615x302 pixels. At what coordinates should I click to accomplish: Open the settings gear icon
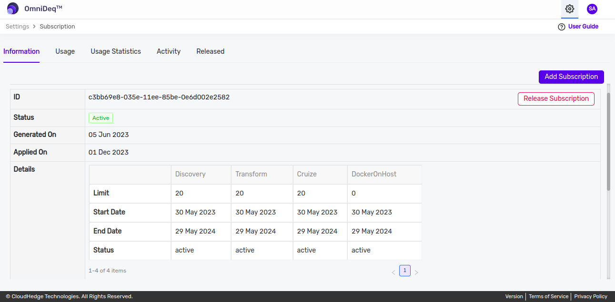(569, 9)
